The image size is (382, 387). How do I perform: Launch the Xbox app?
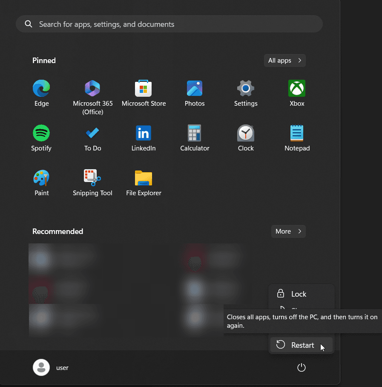coord(297,93)
